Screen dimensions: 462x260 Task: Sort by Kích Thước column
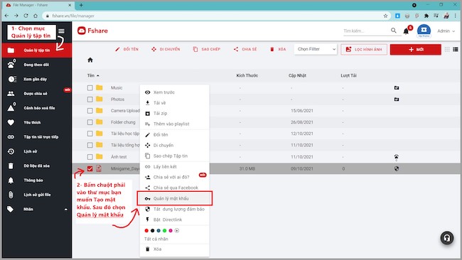pyautogui.click(x=247, y=76)
